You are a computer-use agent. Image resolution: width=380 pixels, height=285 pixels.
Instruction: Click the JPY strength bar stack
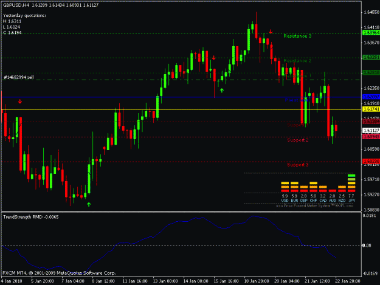pos(351,183)
